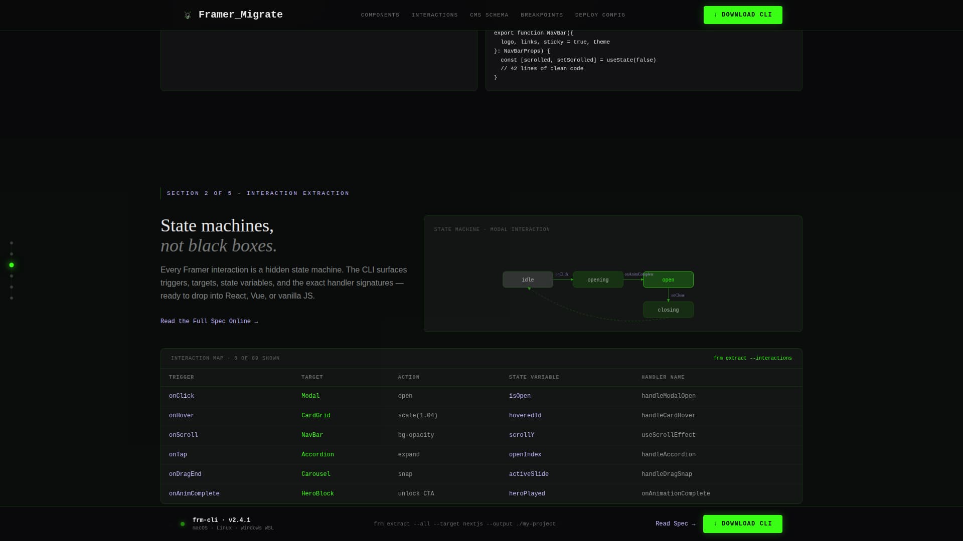Image resolution: width=963 pixels, height=541 pixels.
Task: Click the last side navigation dot
Action: [12, 298]
